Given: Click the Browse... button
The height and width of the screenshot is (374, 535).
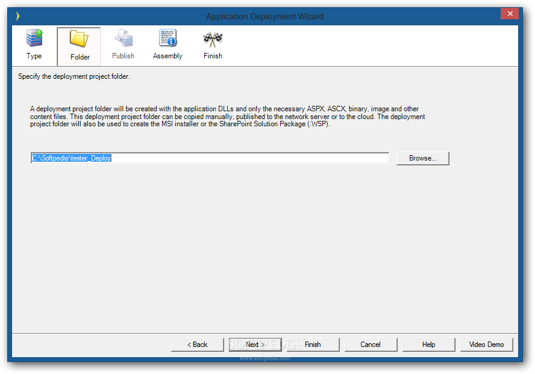Looking at the screenshot, I should 423,158.
